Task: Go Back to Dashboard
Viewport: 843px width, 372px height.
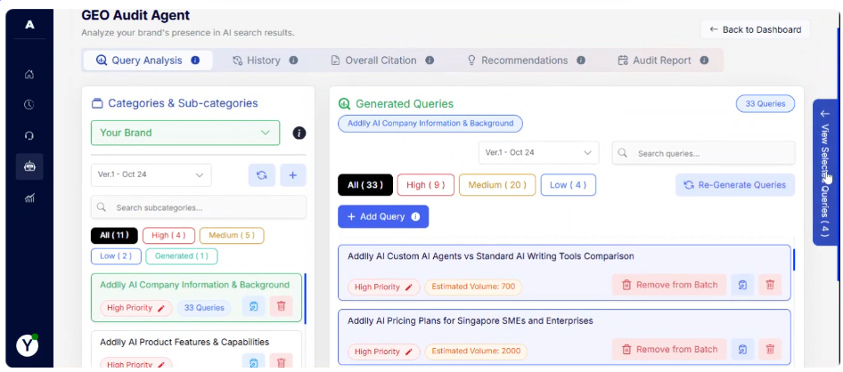Action: click(756, 29)
